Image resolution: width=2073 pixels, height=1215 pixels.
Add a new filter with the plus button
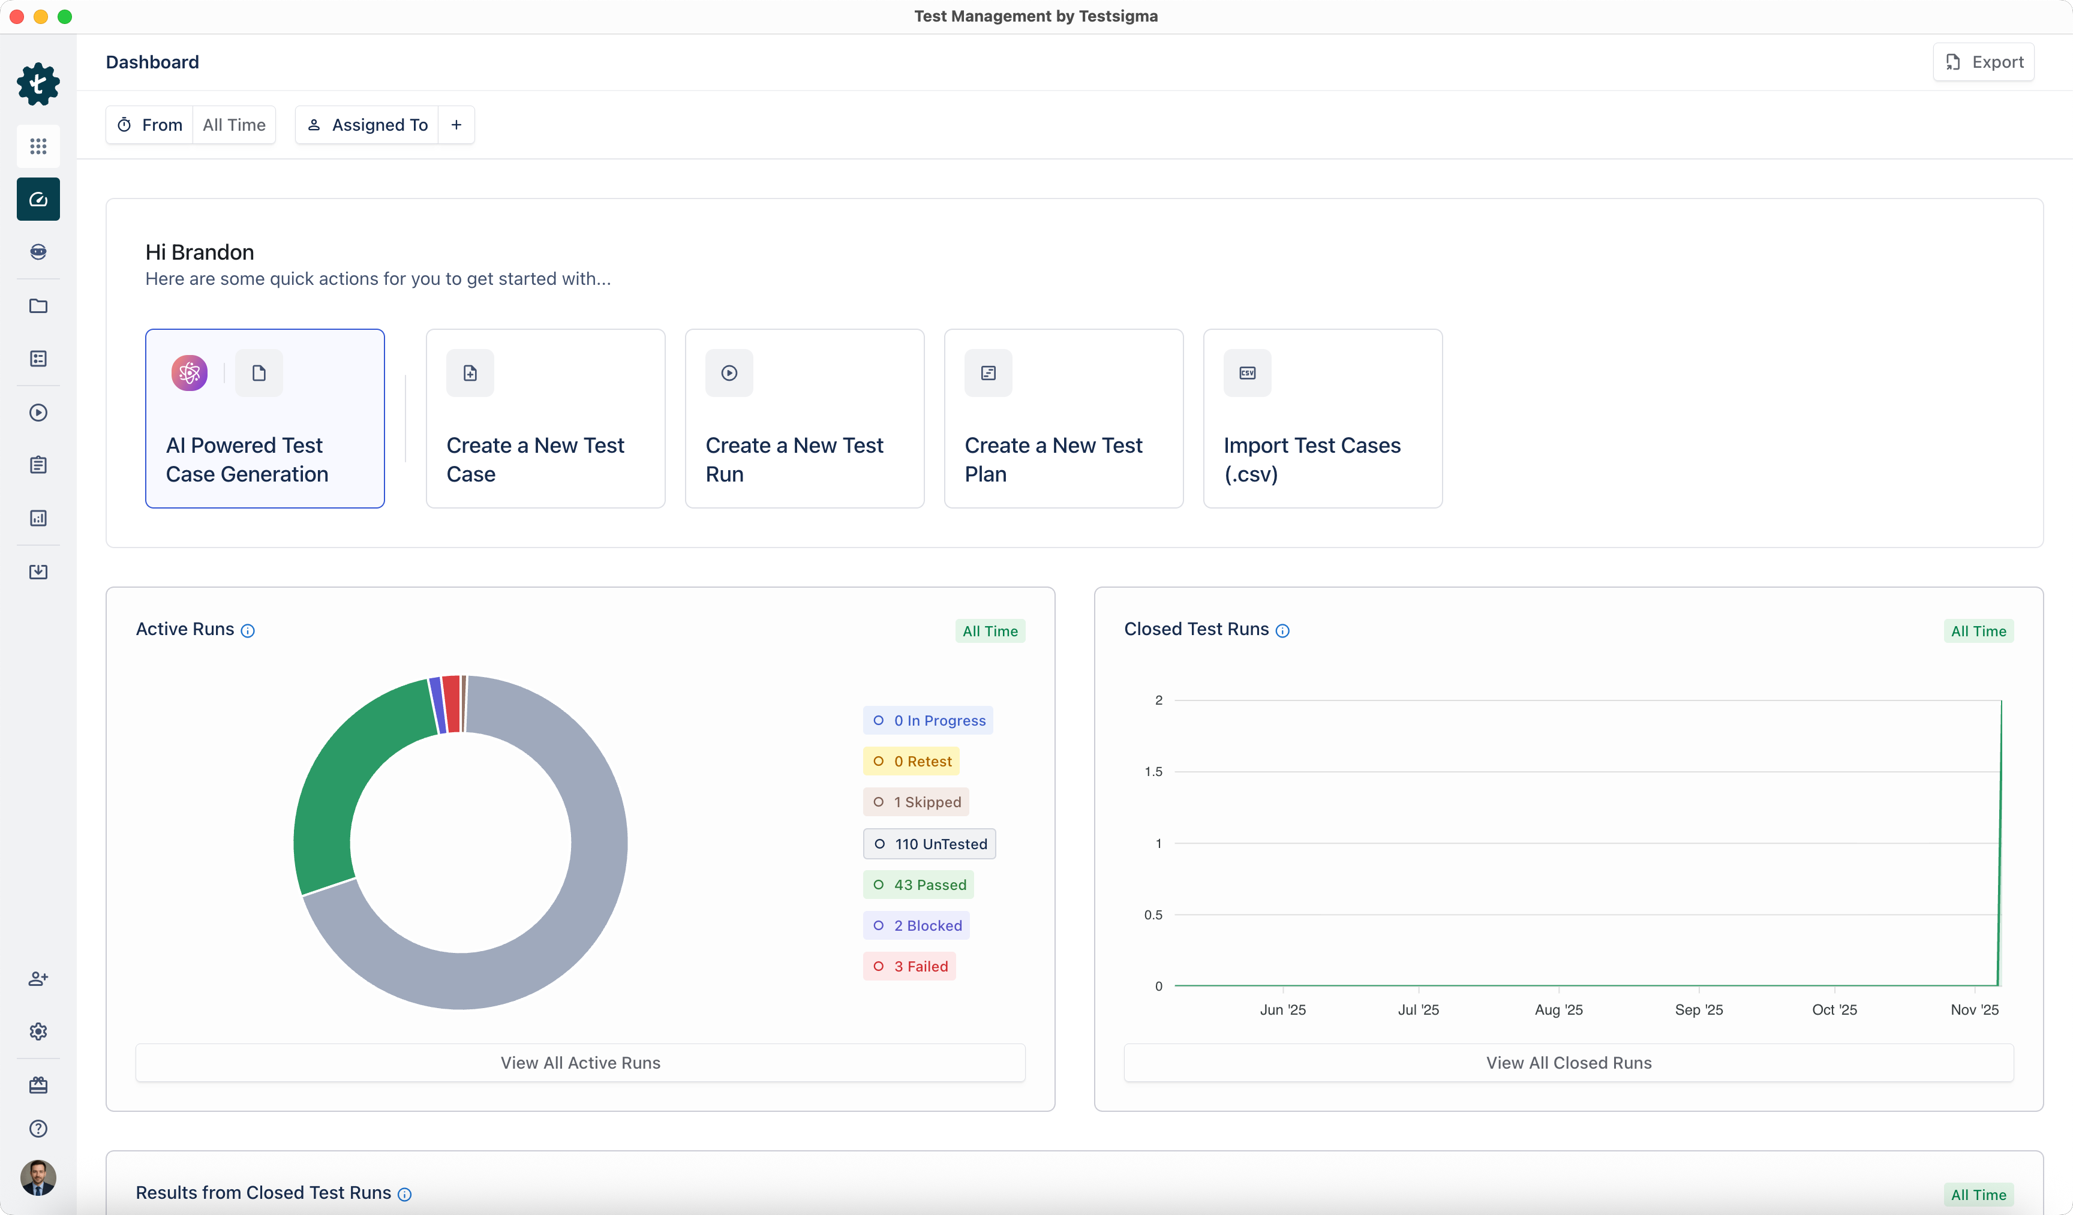point(456,124)
